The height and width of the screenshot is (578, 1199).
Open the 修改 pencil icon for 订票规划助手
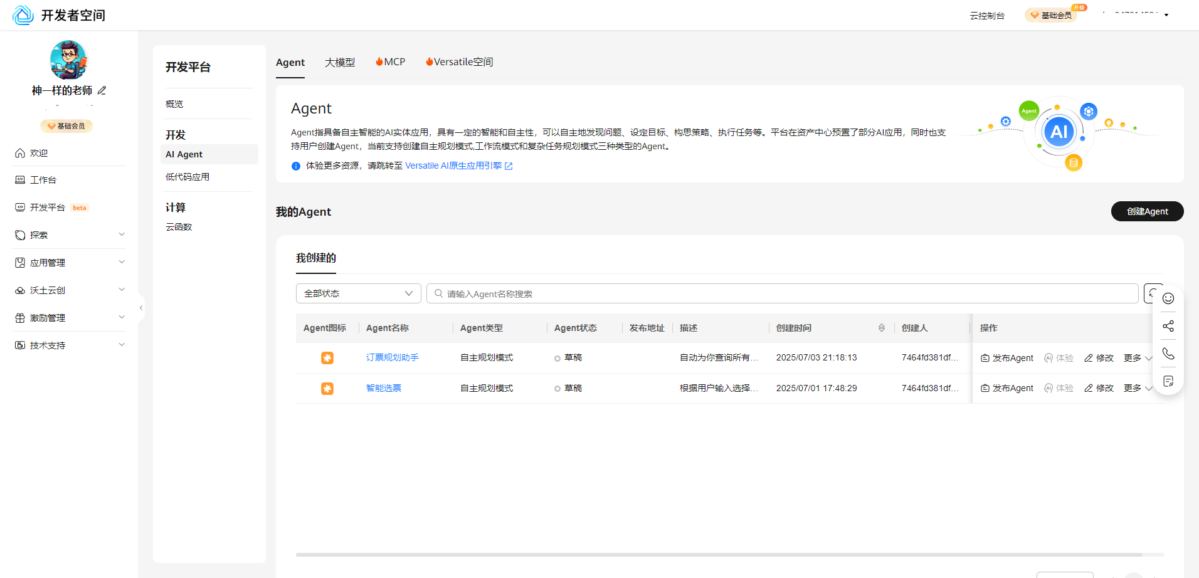pyautogui.click(x=1090, y=357)
